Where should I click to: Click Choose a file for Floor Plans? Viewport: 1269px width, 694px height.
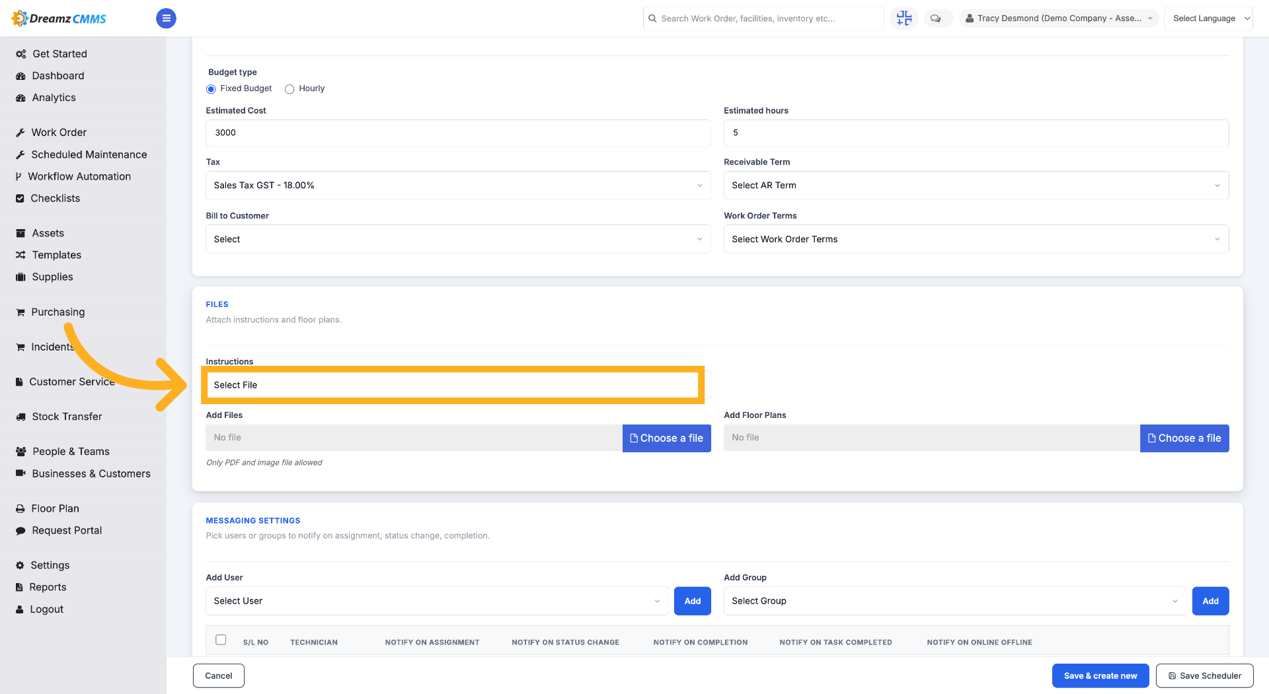(x=1184, y=438)
